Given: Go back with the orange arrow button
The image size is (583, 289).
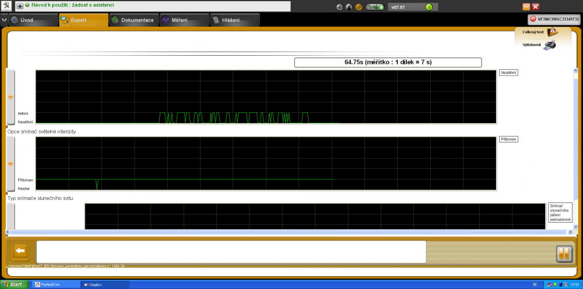Looking at the screenshot, I should click(20, 251).
